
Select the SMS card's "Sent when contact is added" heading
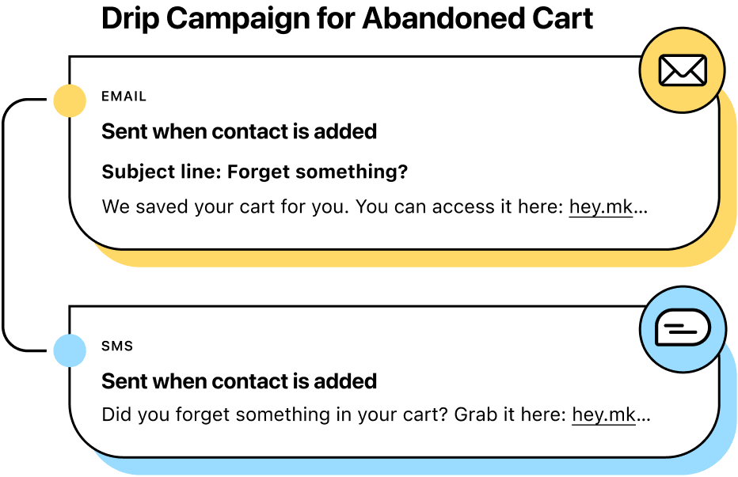tap(238, 381)
